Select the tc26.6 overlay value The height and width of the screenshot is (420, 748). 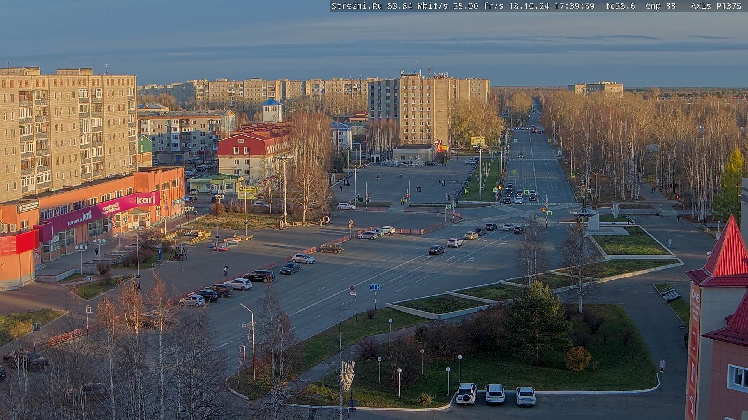pyautogui.click(x=620, y=6)
